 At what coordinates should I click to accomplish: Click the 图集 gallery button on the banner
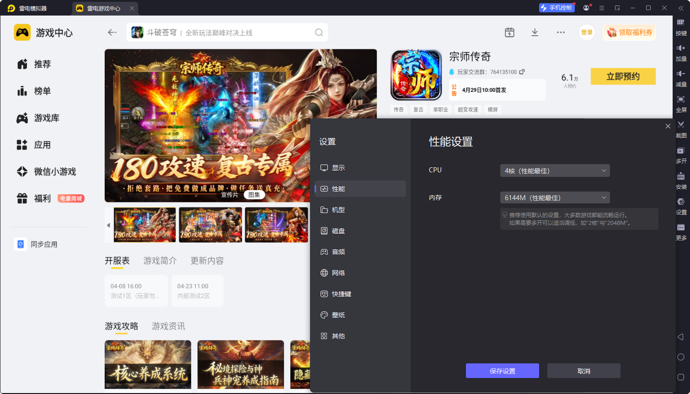[x=254, y=195]
